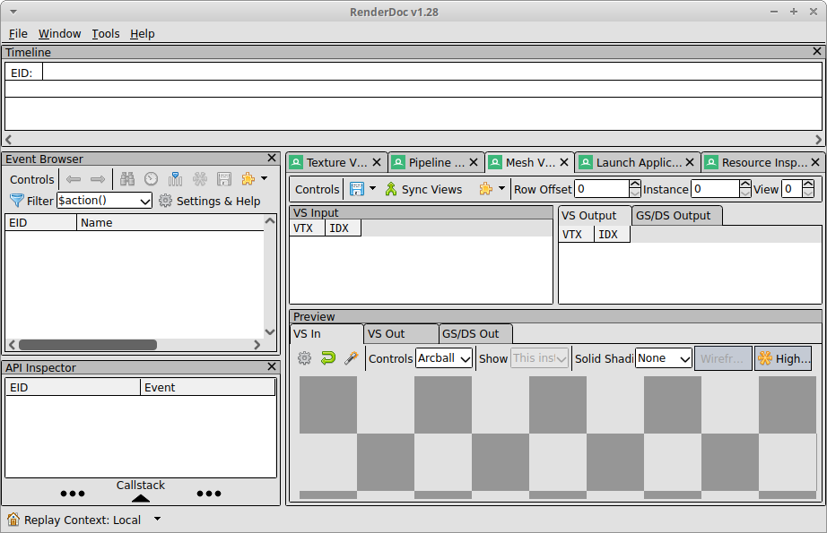This screenshot has width=827, height=533.
Task: Click the forward arrow in Event Browser
Action: point(98,179)
